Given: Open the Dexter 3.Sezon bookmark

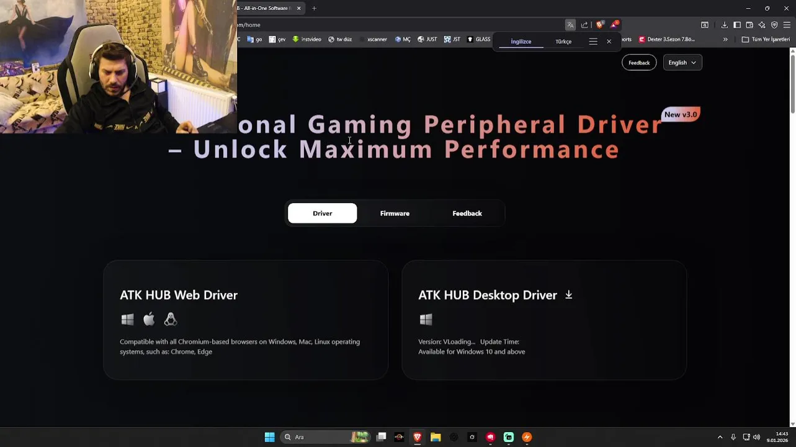Looking at the screenshot, I should tap(667, 39).
